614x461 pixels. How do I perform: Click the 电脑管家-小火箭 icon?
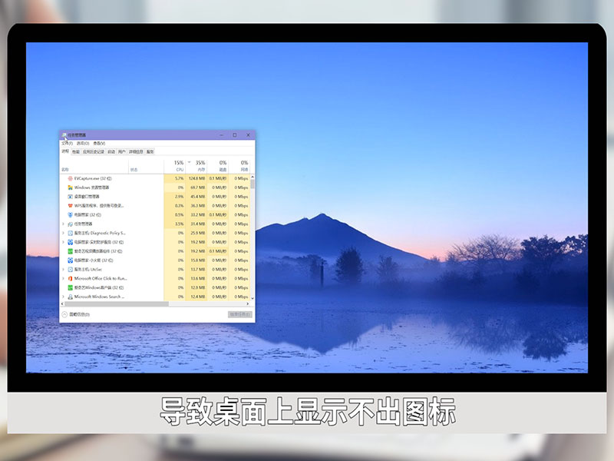[x=70, y=260]
